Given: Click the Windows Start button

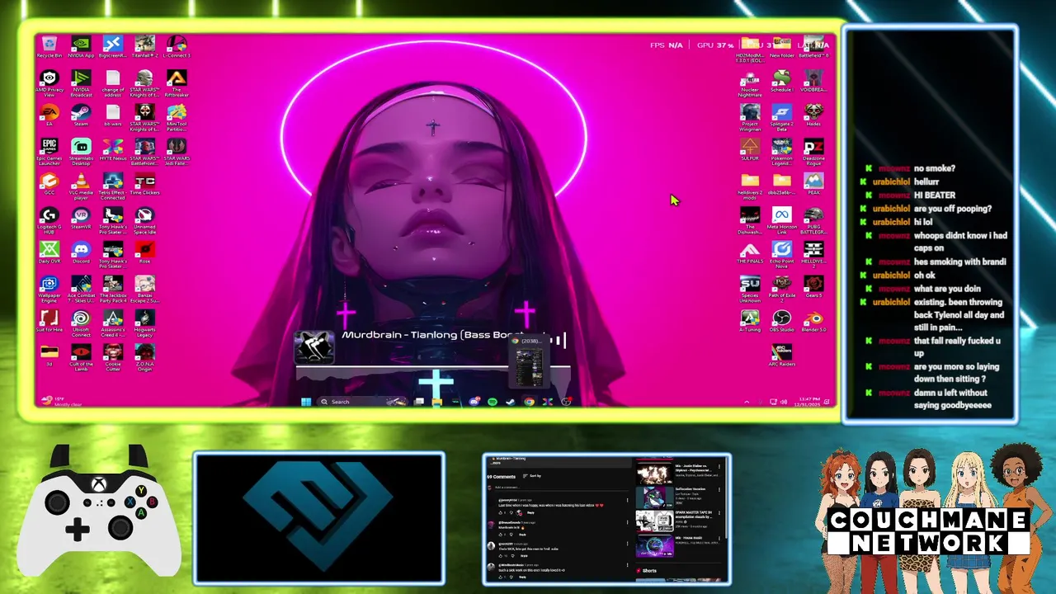Looking at the screenshot, I should tap(306, 402).
